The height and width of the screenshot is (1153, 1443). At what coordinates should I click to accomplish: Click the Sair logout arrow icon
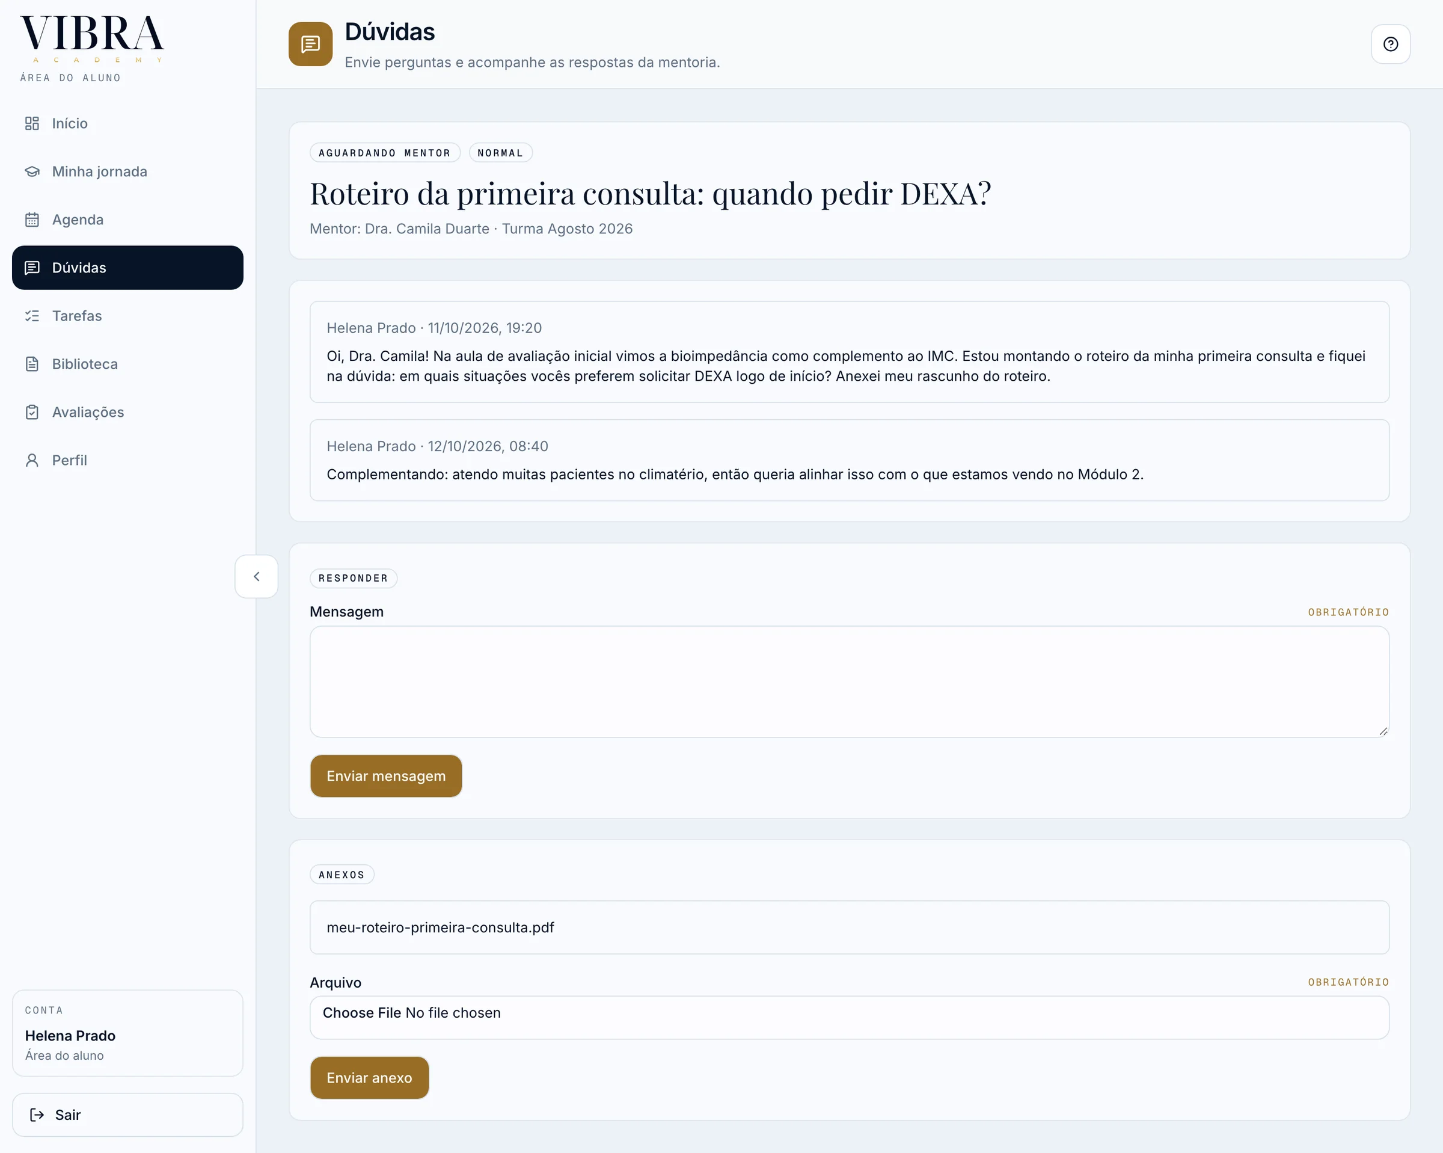(37, 1115)
